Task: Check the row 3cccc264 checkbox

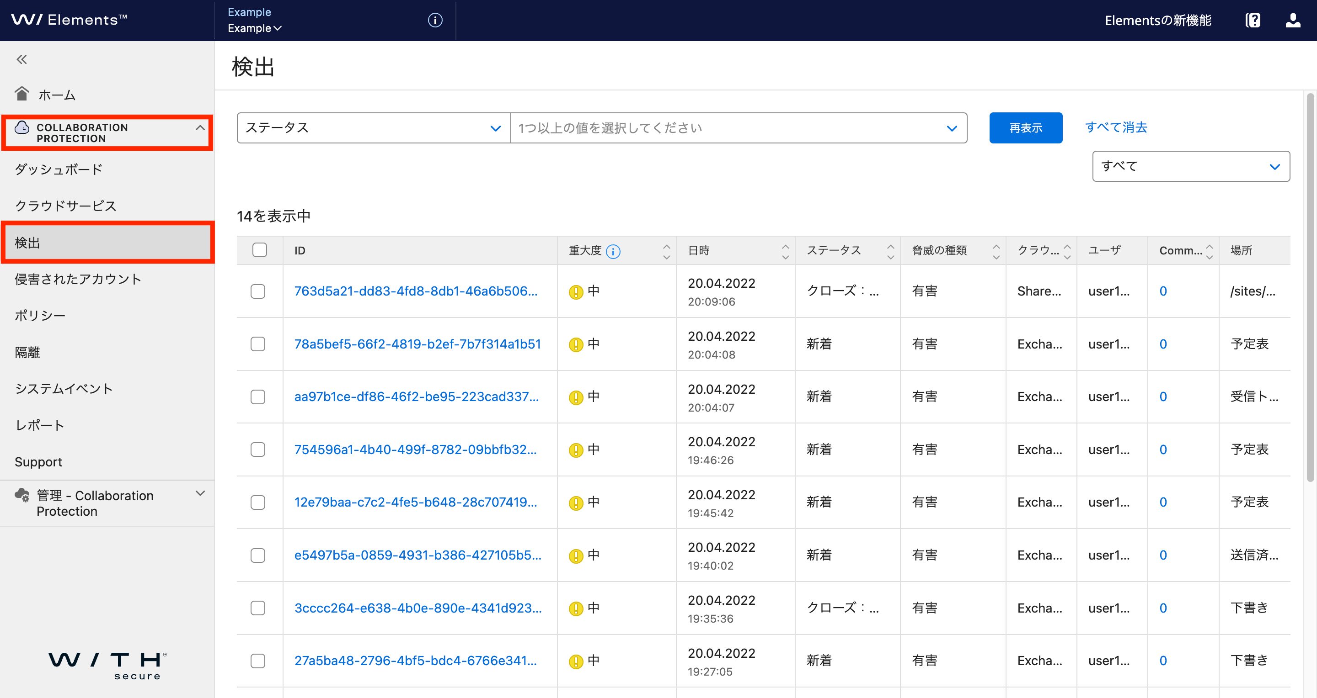Action: (x=258, y=608)
